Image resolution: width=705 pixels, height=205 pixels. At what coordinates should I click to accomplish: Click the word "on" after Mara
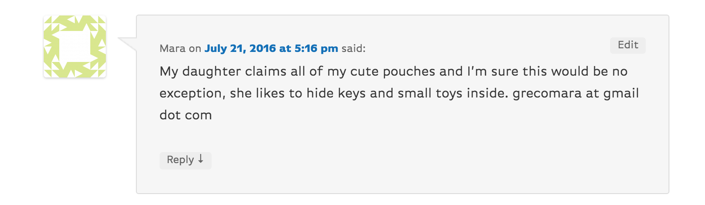pos(195,49)
